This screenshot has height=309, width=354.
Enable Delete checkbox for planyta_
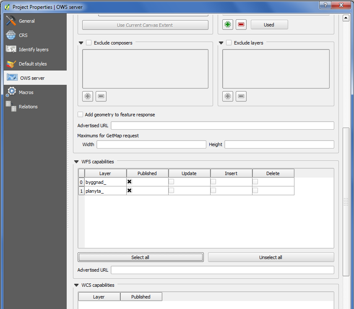(255, 191)
